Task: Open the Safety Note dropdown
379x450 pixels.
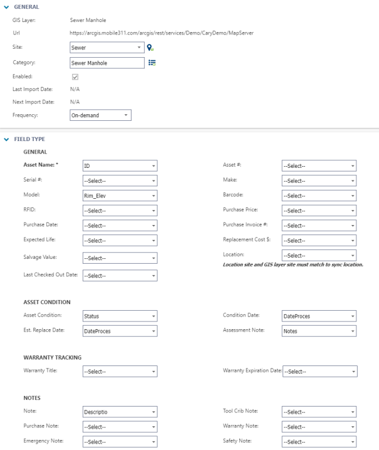Action: point(319,442)
